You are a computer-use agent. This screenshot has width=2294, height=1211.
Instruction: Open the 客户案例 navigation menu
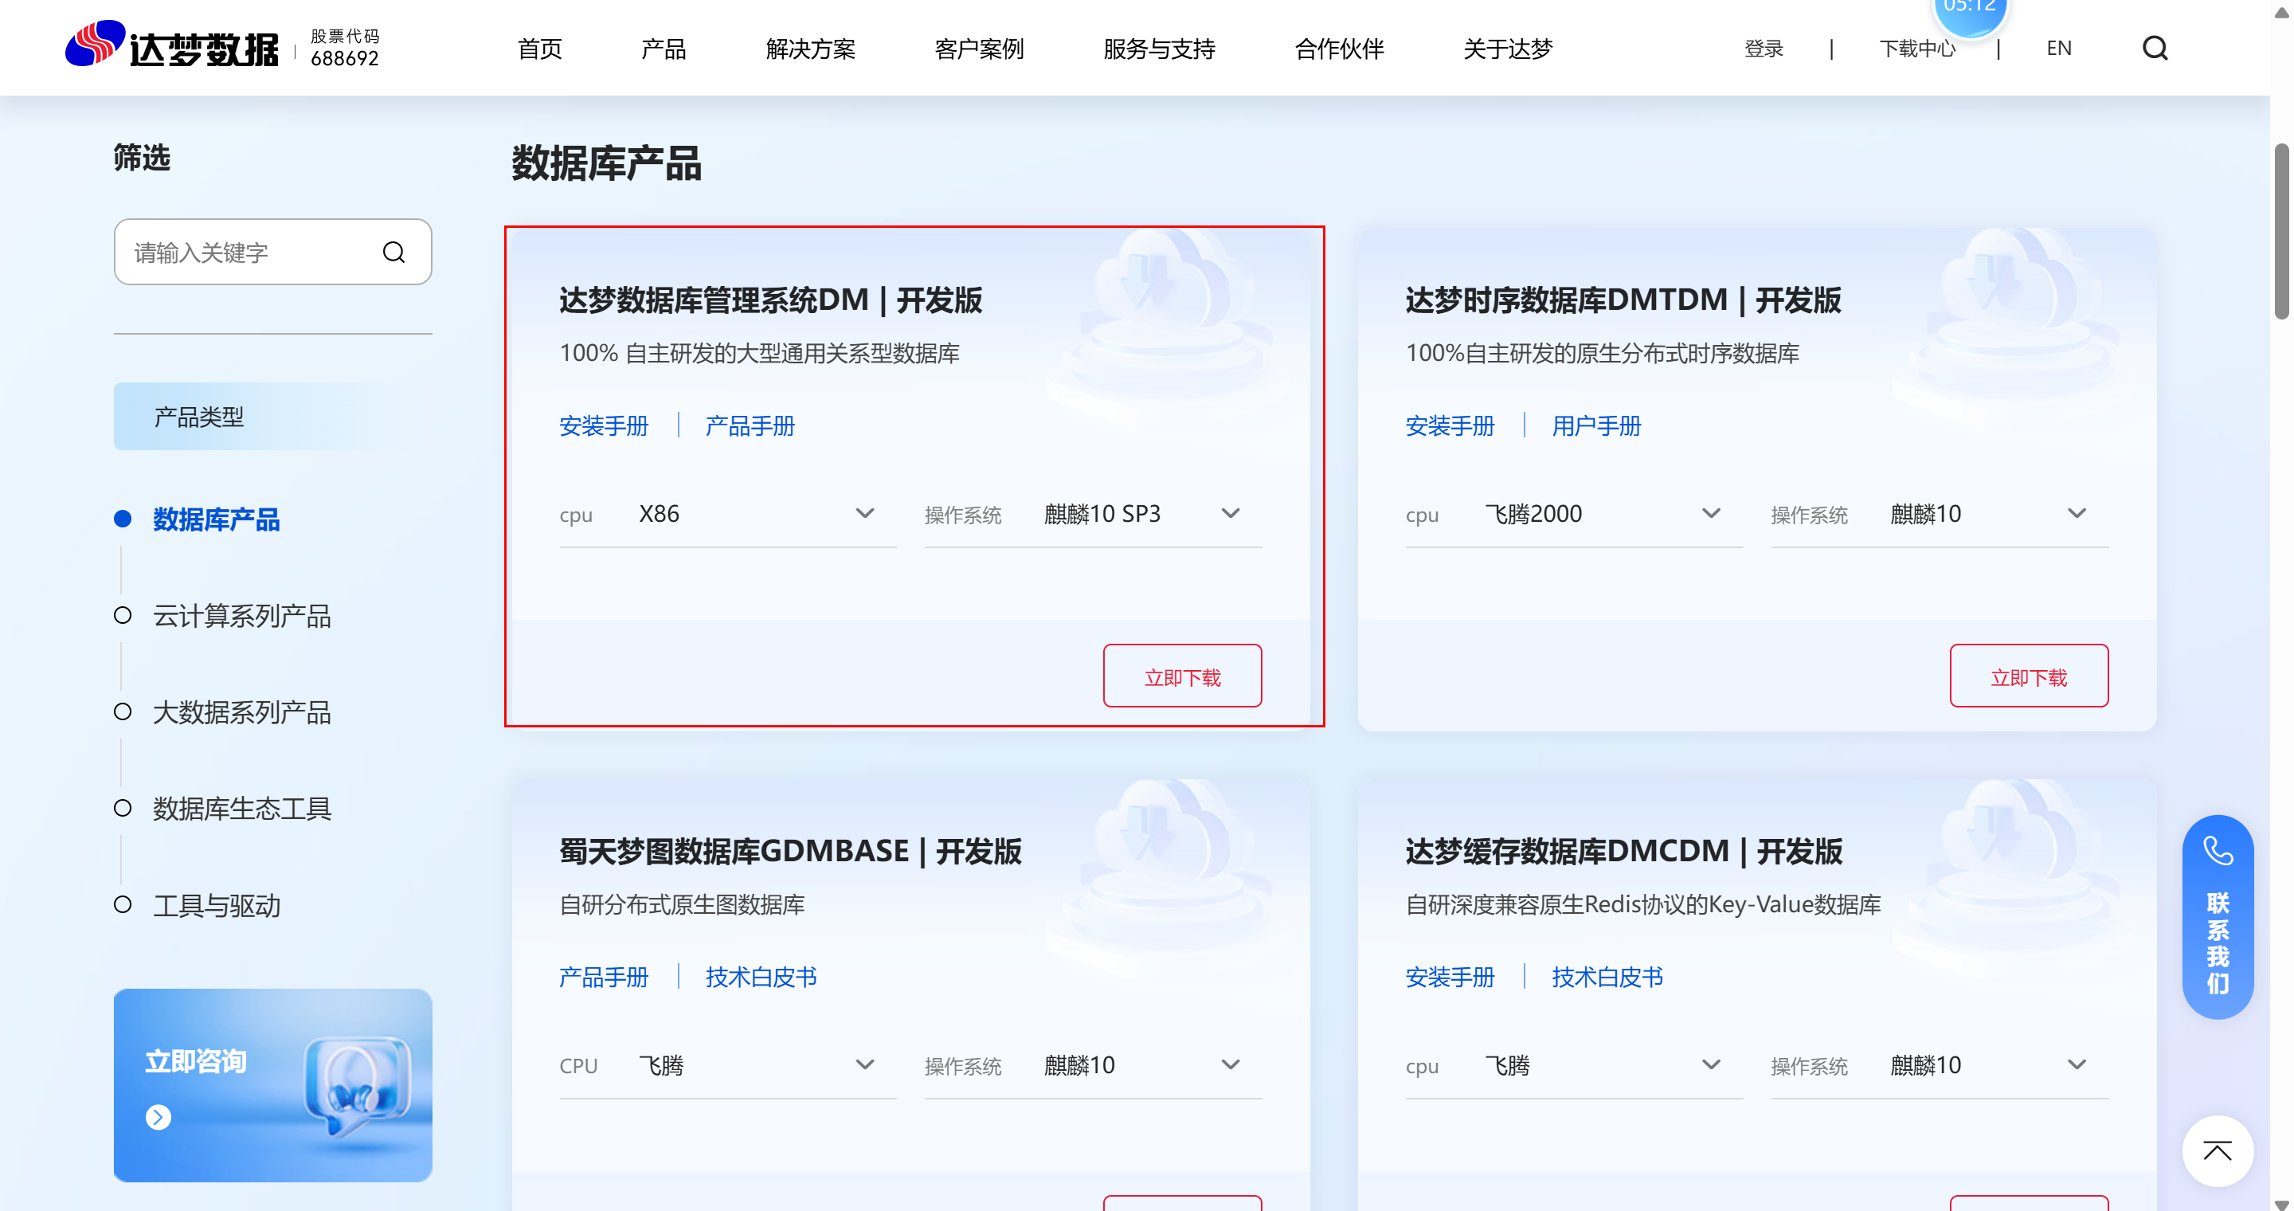[979, 49]
